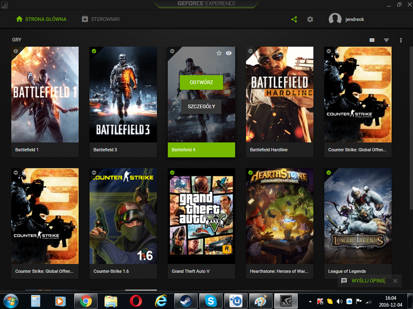The width and height of the screenshot is (413, 309).
Task: Open Skype from the taskbar
Action: (211, 301)
